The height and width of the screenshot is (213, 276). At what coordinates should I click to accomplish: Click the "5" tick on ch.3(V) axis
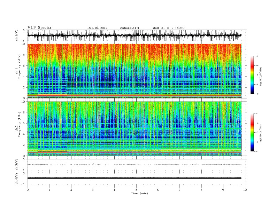[24, 159]
